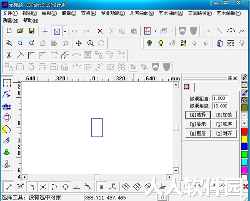Viewport: 250px width, 201px height.
Task: Click the undo arrow icon
Action: pyautogui.click(x=74, y=31)
